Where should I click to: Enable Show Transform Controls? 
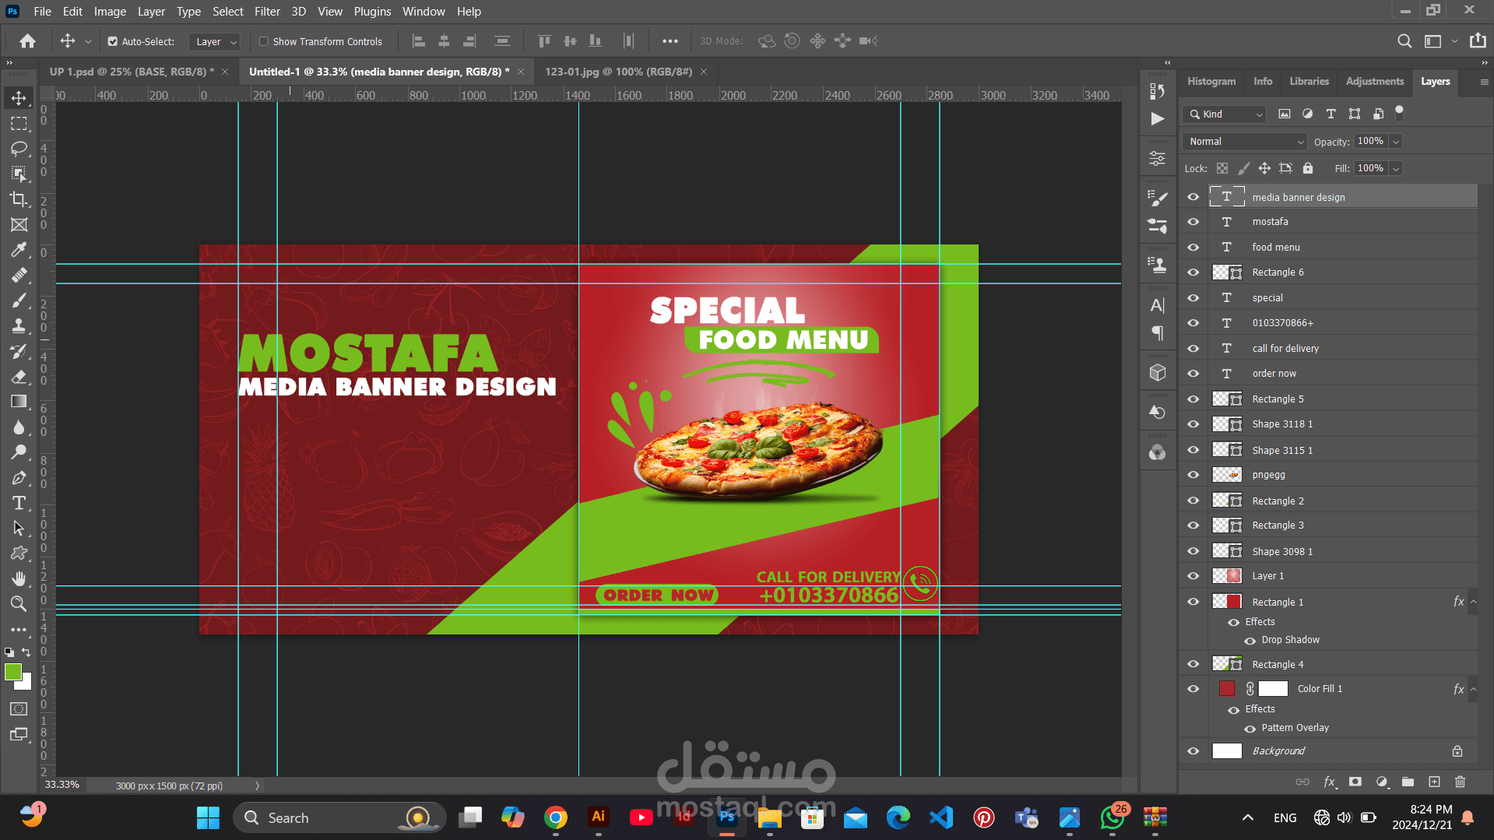coord(264,41)
